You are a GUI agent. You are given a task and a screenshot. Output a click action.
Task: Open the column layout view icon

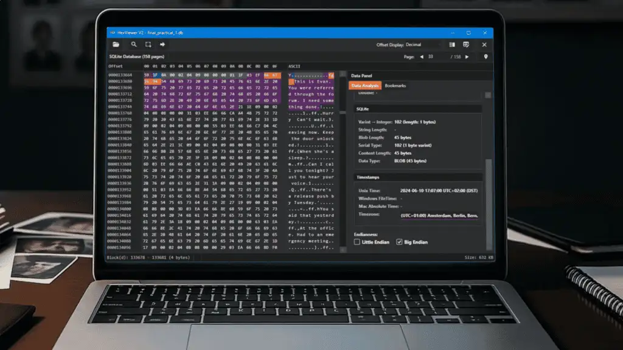(451, 44)
